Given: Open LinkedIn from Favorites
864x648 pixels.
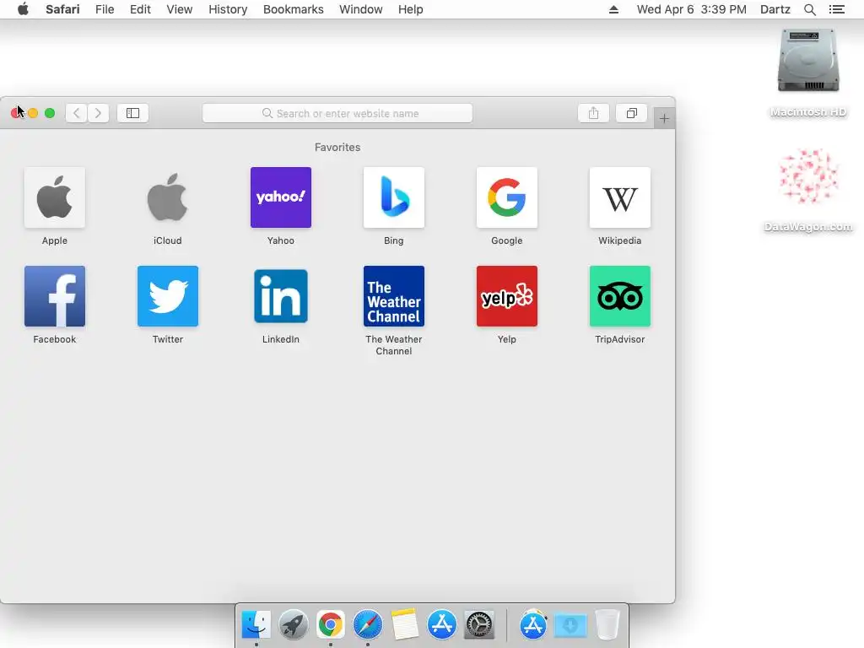Looking at the screenshot, I should point(280,296).
